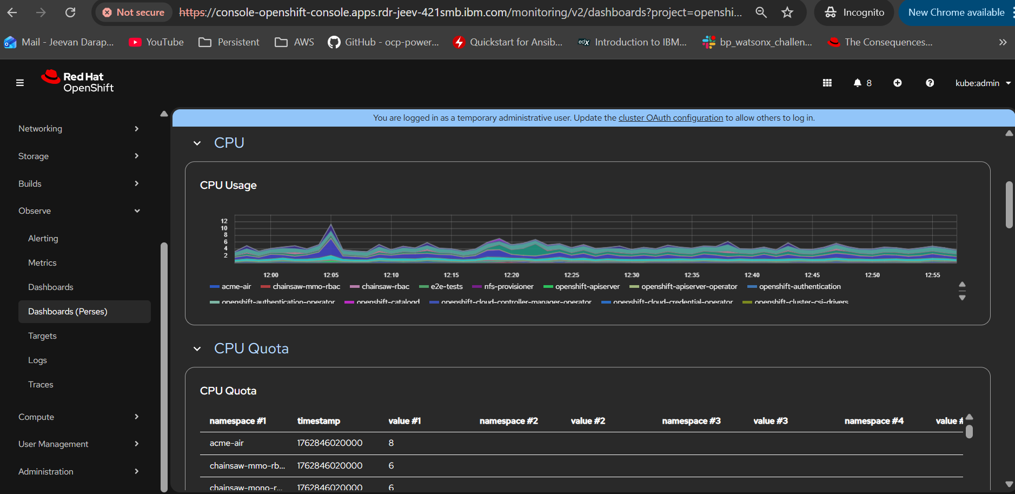Bookmark this page with the star icon
The height and width of the screenshot is (494, 1015).
coord(787,12)
